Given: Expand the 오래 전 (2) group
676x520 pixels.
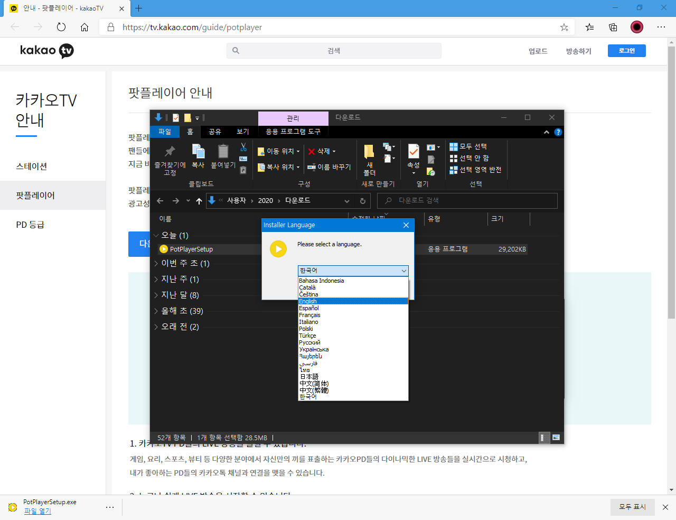Looking at the screenshot, I should [156, 327].
